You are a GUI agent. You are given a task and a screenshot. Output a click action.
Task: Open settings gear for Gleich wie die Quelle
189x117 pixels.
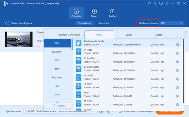pyautogui.click(x=177, y=45)
